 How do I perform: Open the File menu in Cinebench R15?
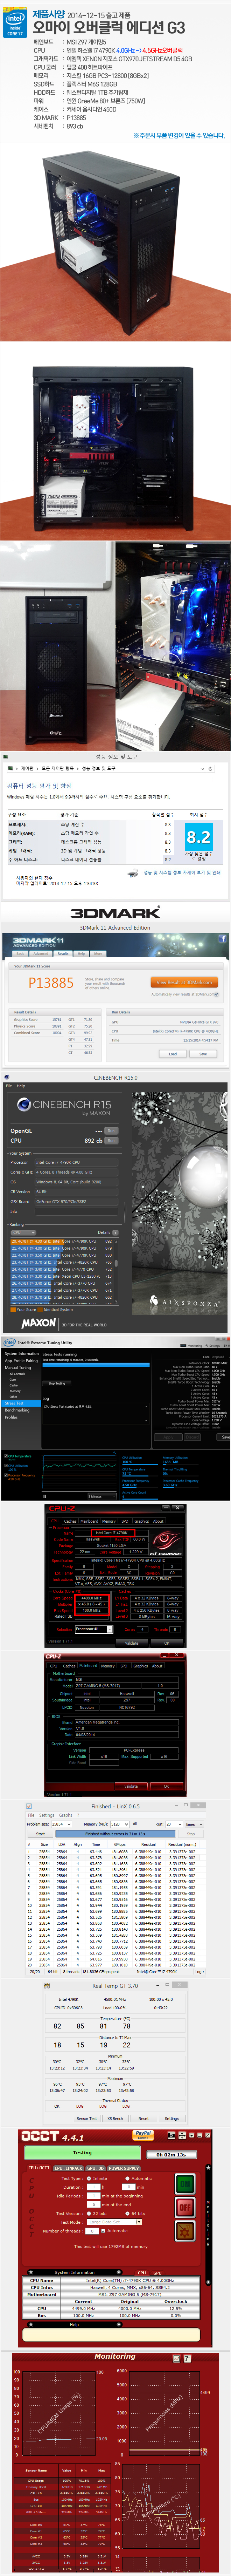(9, 1086)
